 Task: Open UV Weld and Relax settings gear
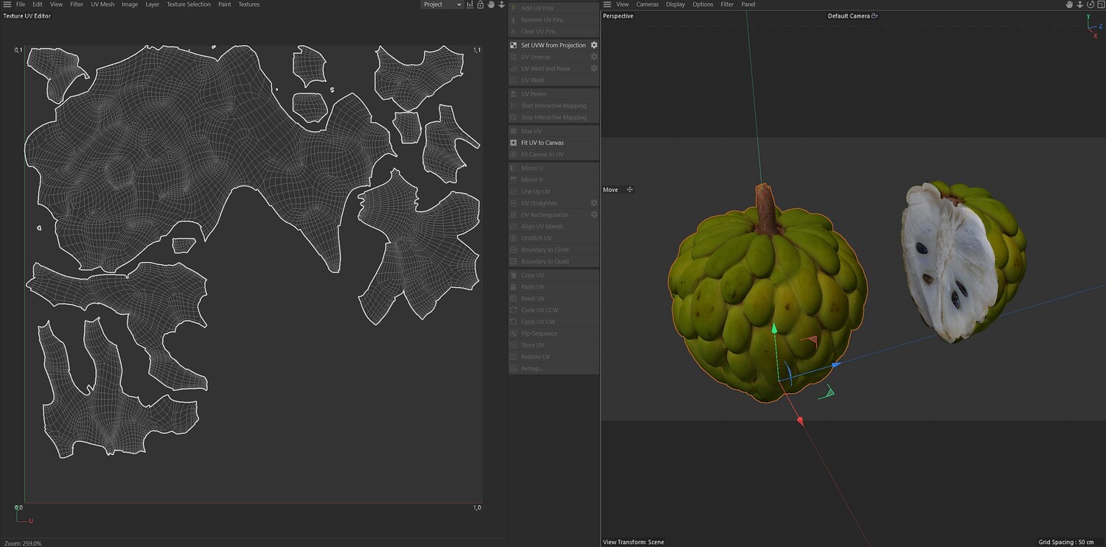tap(594, 68)
